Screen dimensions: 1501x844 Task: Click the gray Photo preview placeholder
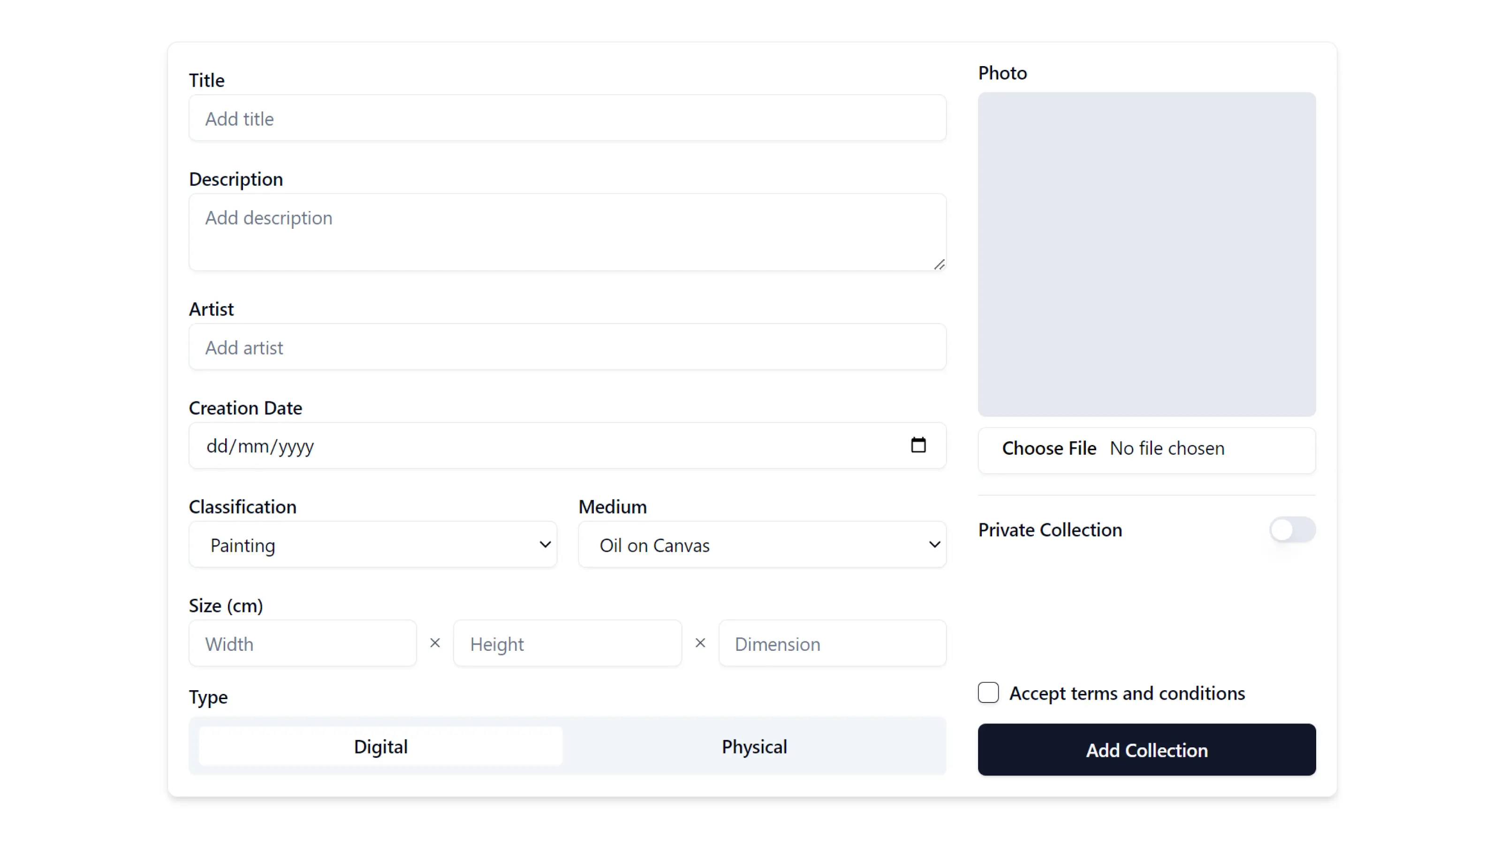(x=1146, y=255)
